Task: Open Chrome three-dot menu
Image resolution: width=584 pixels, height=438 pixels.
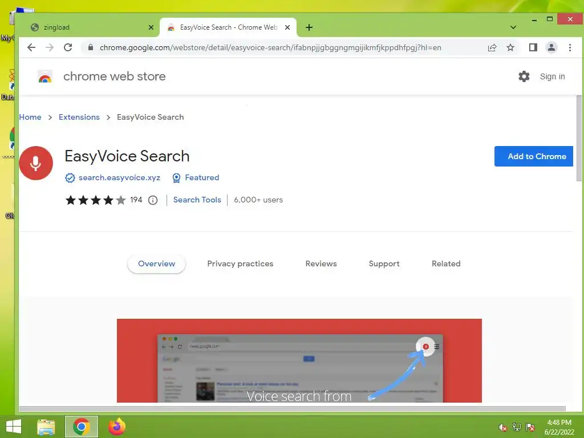Action: point(570,47)
